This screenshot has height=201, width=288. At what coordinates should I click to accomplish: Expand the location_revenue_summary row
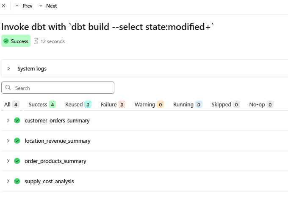point(8,141)
